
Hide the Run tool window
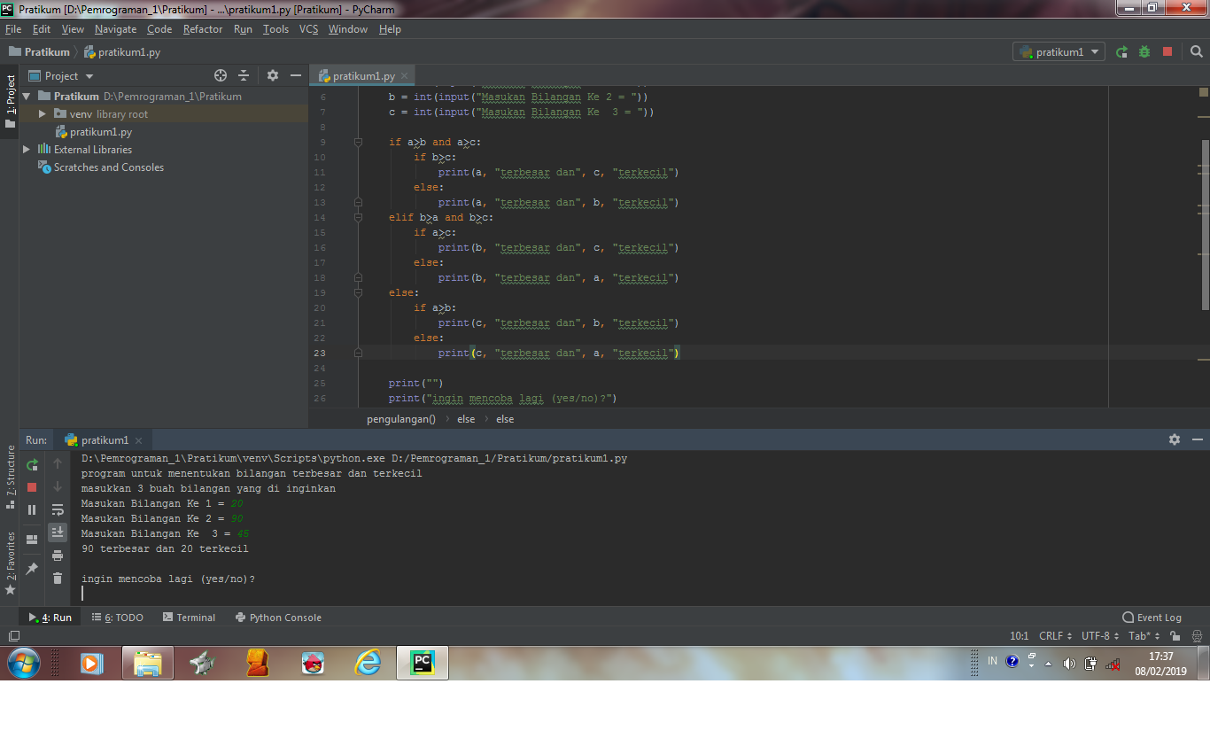tap(1198, 439)
